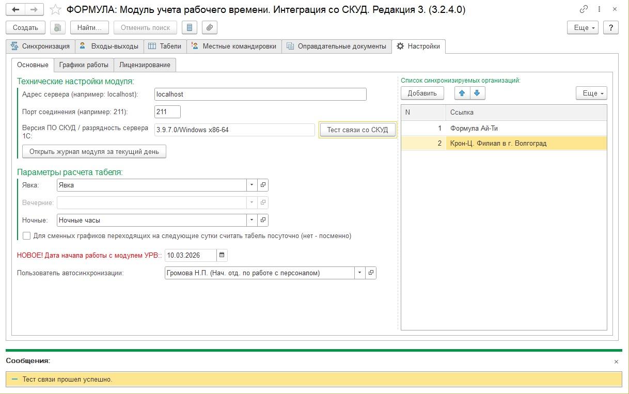Open module journal for current day
The height and width of the screenshot is (394, 629).
coord(94,151)
